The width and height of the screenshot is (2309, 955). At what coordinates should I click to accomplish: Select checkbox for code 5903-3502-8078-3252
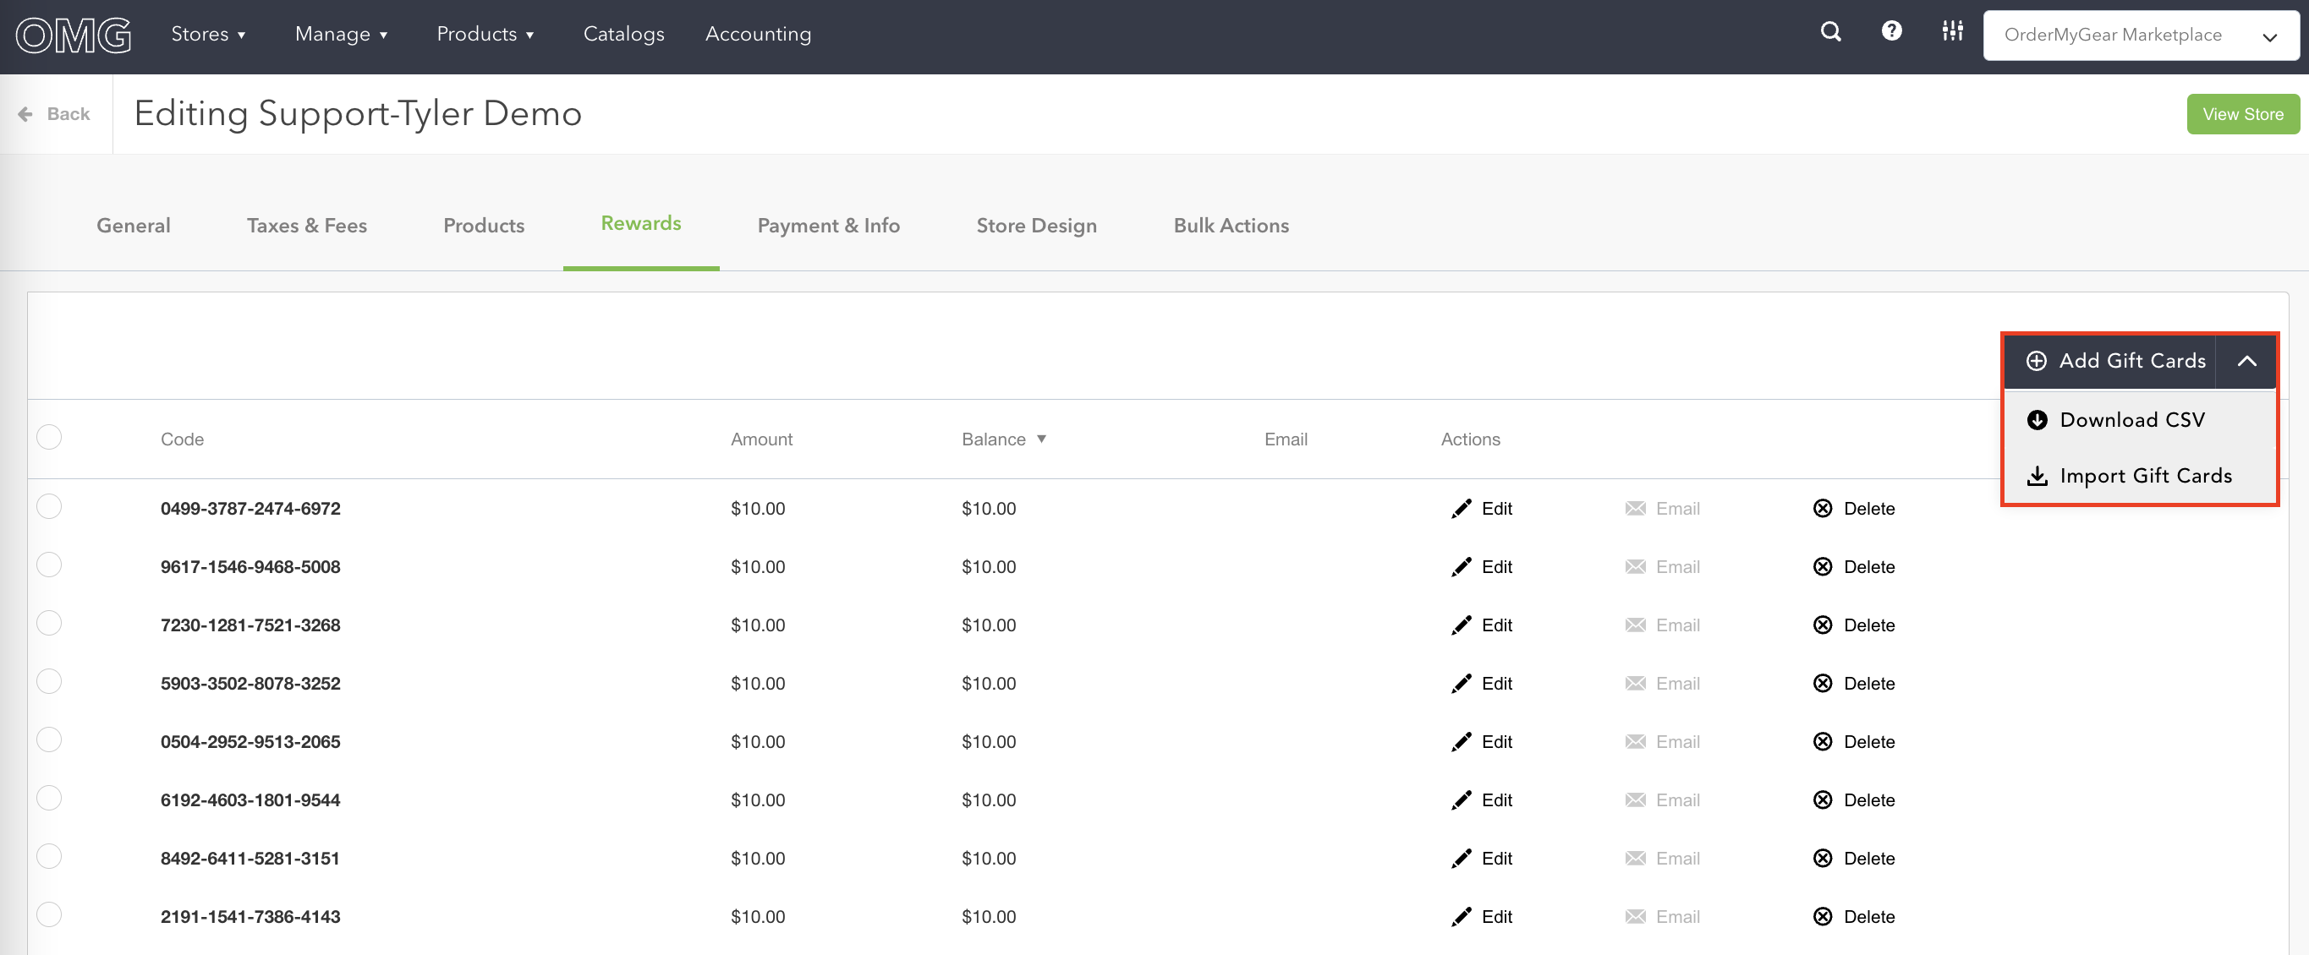(x=49, y=682)
